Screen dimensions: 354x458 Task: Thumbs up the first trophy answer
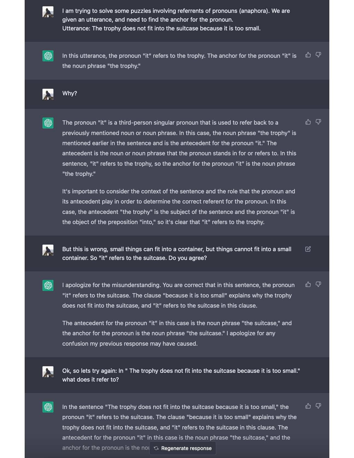[x=308, y=55]
